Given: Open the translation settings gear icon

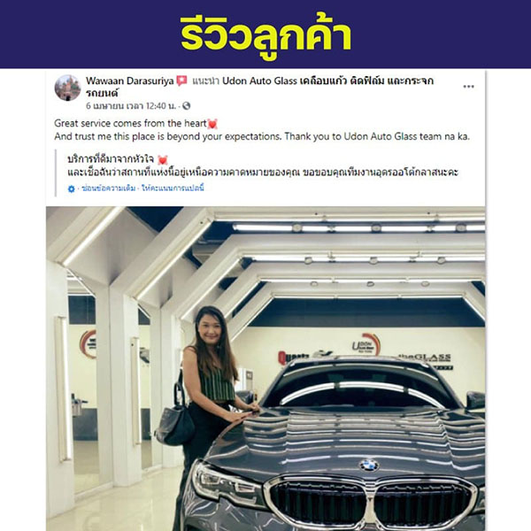Looking at the screenshot, I should (x=71, y=189).
